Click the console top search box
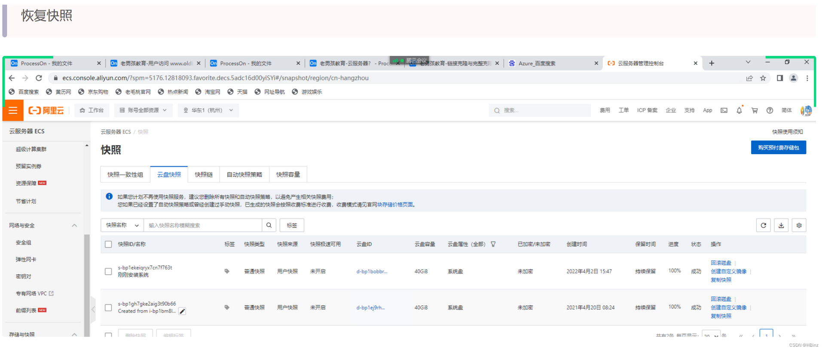Viewport: 825px width, 351px height. coord(540,110)
